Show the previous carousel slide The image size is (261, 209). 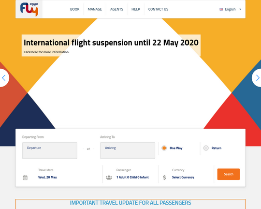(x=4, y=78)
